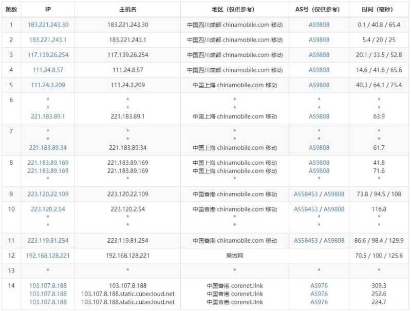Select hop number 13 cell
The height and width of the screenshot is (311, 411).
pyautogui.click(x=11, y=270)
